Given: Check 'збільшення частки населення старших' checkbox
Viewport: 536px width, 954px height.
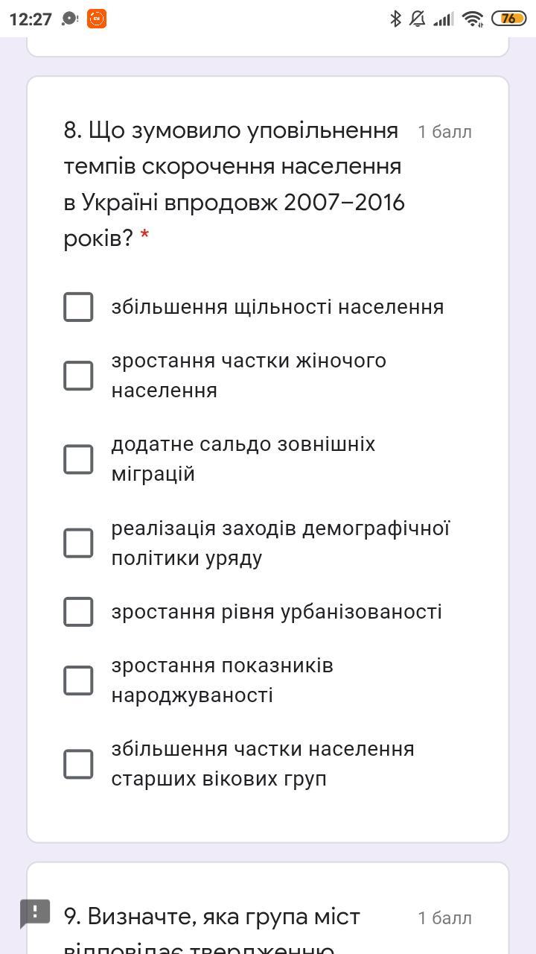Looking at the screenshot, I should (78, 764).
